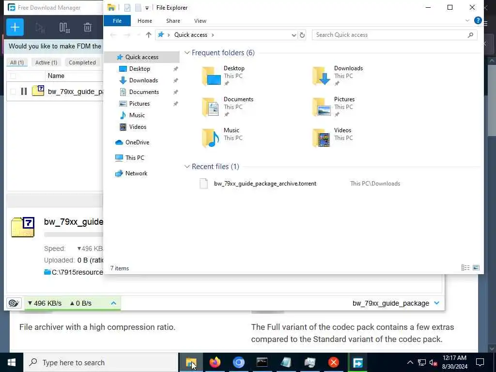Select Music in navigation pane
496x372 pixels.
(x=137, y=115)
